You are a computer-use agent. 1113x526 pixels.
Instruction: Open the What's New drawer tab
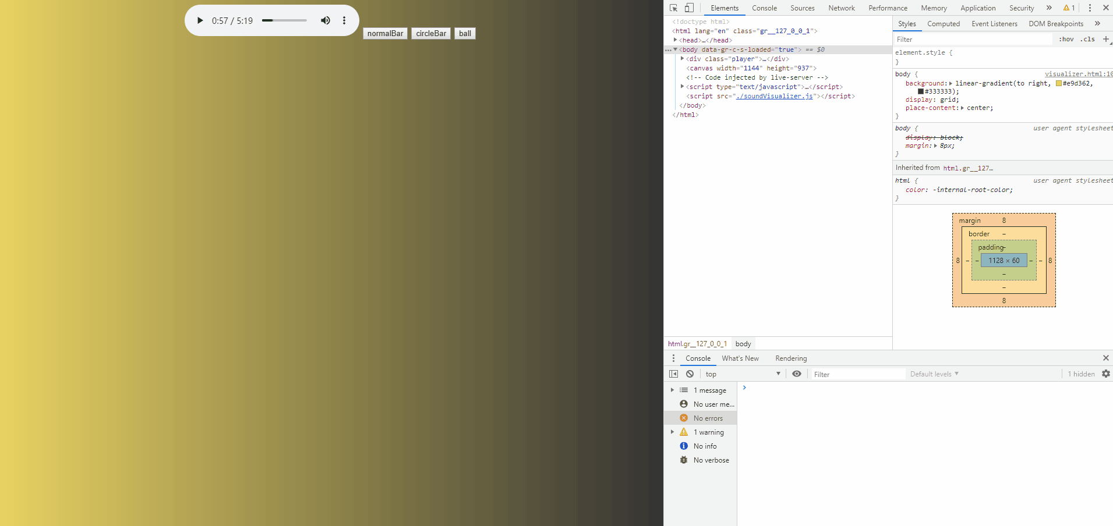coord(740,358)
